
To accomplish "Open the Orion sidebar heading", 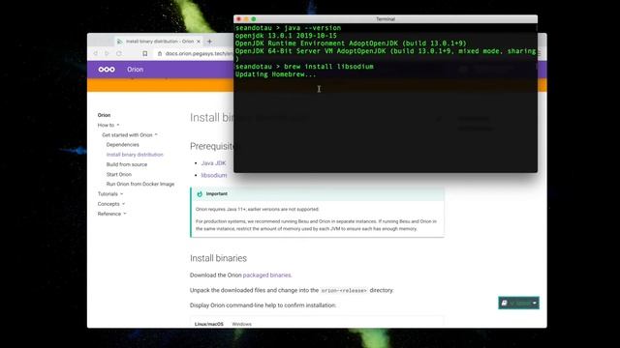I will 104,115.
